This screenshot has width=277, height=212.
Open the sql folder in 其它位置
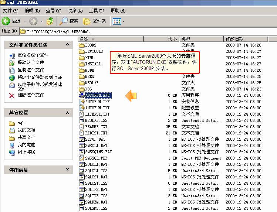point(21,123)
